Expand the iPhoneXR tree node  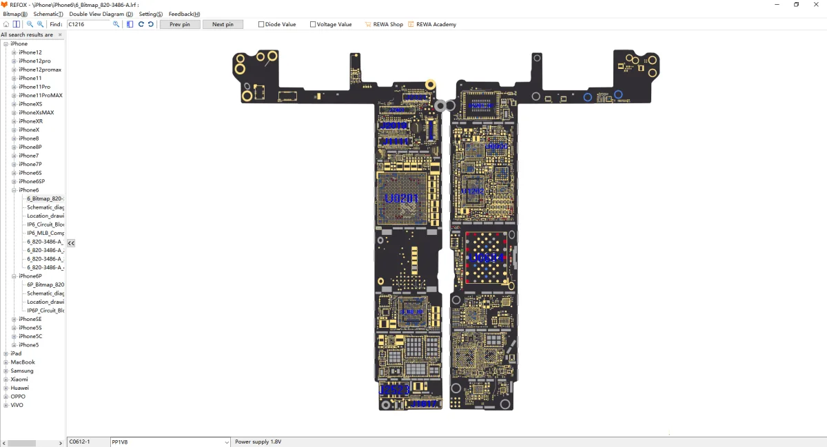point(14,121)
